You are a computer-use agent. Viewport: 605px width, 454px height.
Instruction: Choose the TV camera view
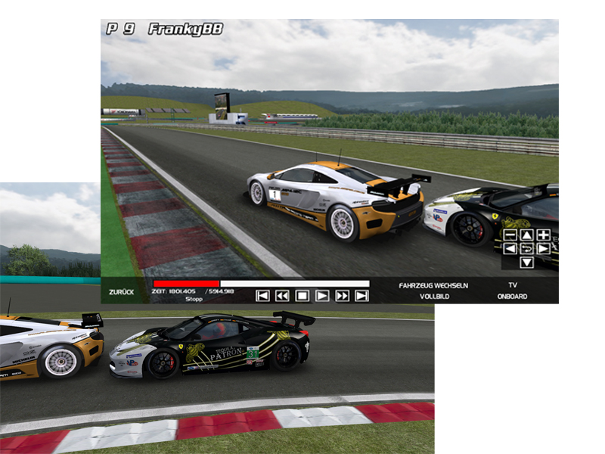(x=512, y=285)
